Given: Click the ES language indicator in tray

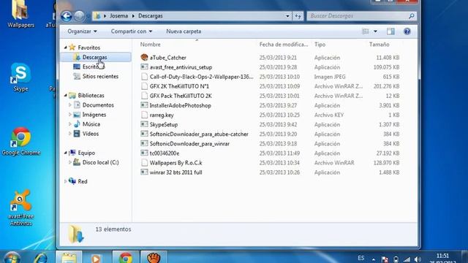Looking at the screenshot, I should (x=361, y=258).
